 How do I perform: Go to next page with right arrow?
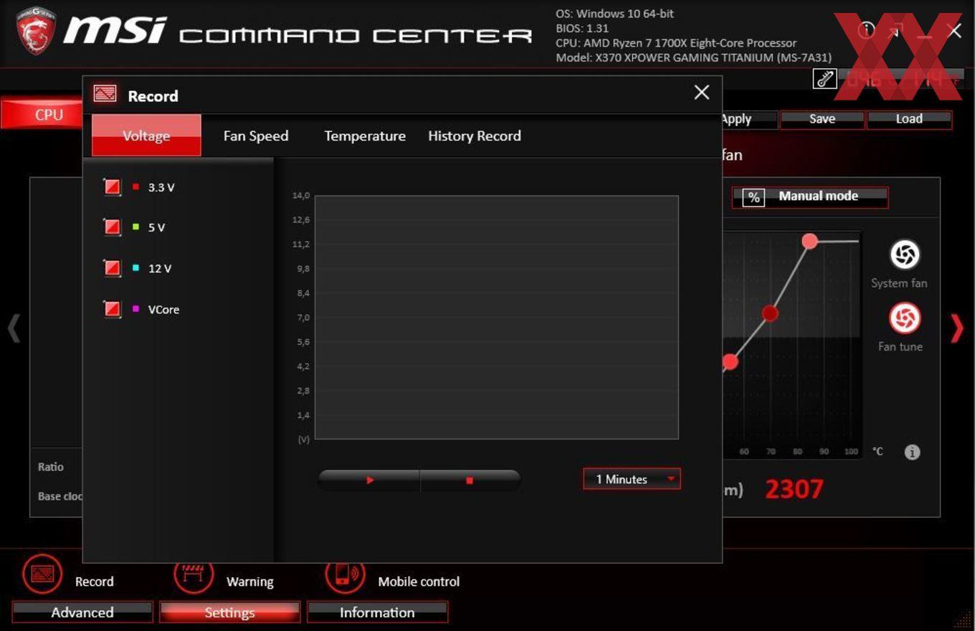pos(957,328)
